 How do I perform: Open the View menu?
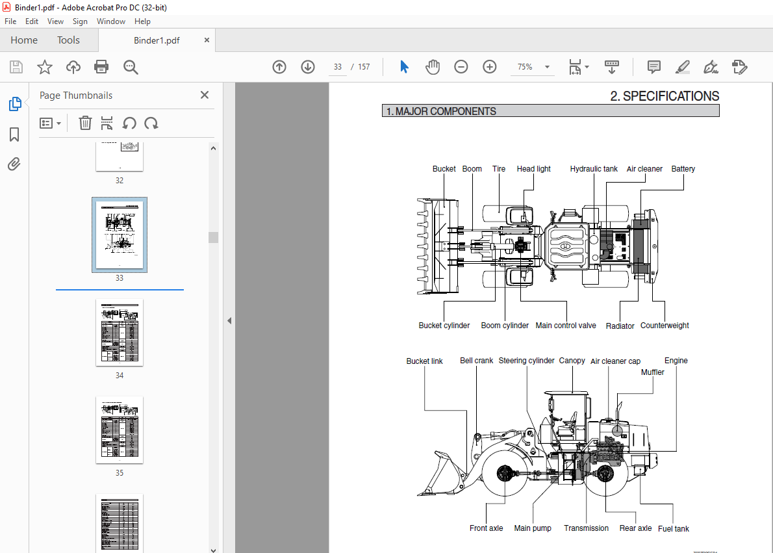click(55, 21)
